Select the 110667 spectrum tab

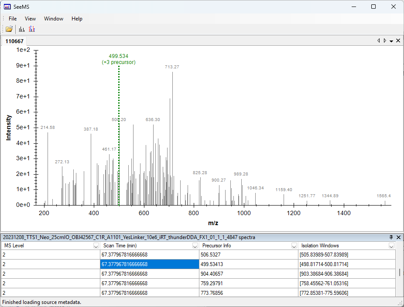(x=14, y=41)
